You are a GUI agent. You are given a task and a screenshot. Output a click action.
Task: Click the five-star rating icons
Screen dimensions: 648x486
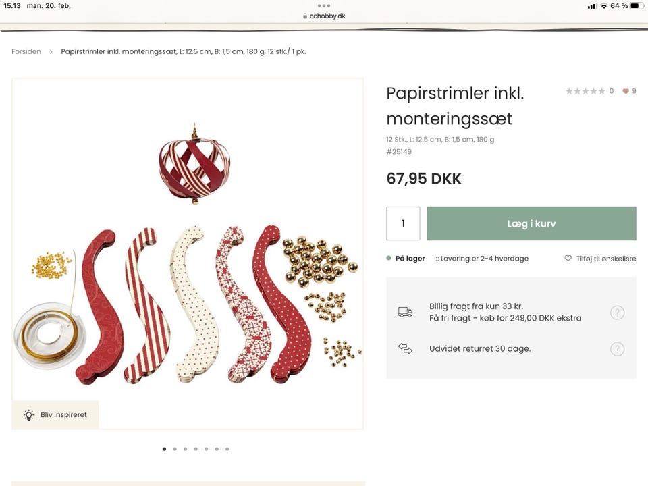585,91
